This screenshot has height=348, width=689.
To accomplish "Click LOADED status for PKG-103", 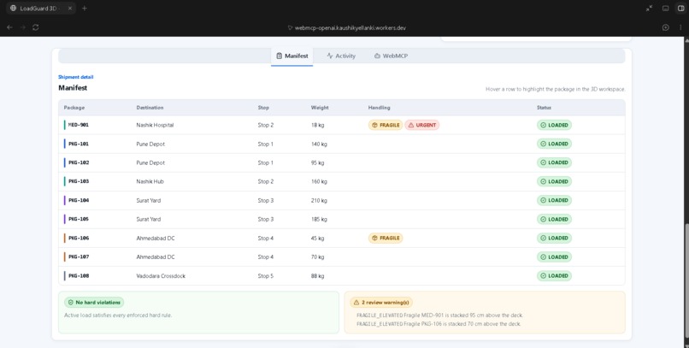I will pos(554,181).
